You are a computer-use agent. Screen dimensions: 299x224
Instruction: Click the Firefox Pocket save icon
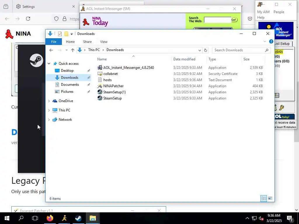(x=250, y=19)
